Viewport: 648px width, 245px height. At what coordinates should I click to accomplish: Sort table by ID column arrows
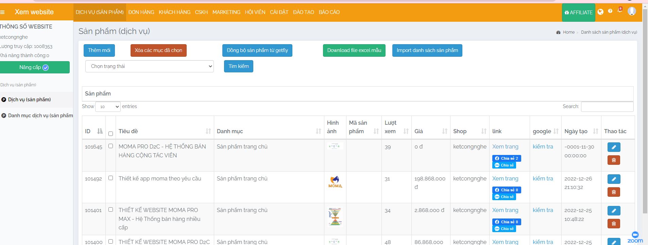point(100,131)
